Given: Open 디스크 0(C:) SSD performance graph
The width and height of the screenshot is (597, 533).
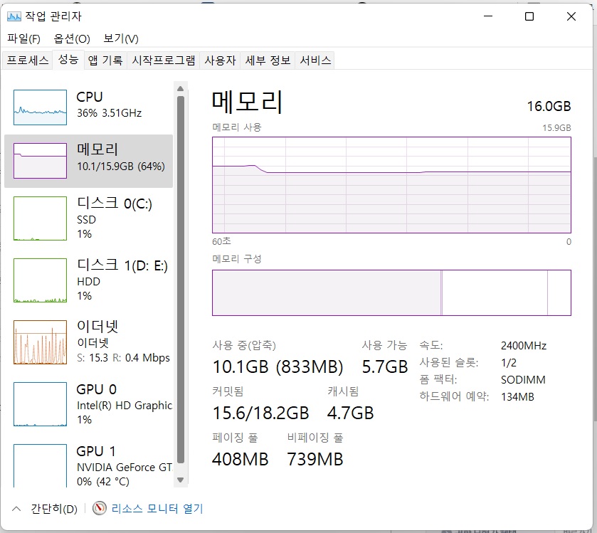Looking at the screenshot, I should click(x=40, y=218).
